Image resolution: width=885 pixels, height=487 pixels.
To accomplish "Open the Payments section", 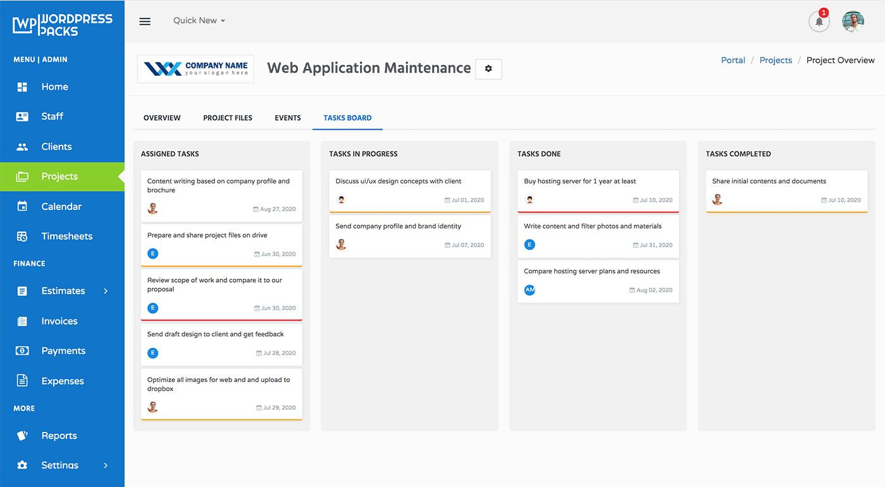I will (63, 350).
